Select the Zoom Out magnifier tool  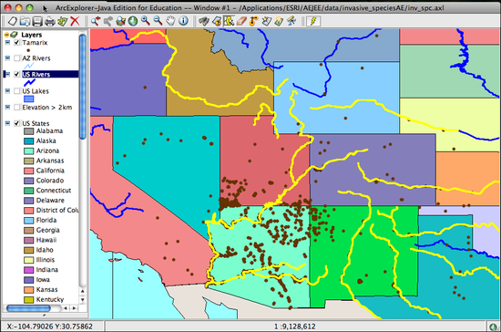coord(158,21)
